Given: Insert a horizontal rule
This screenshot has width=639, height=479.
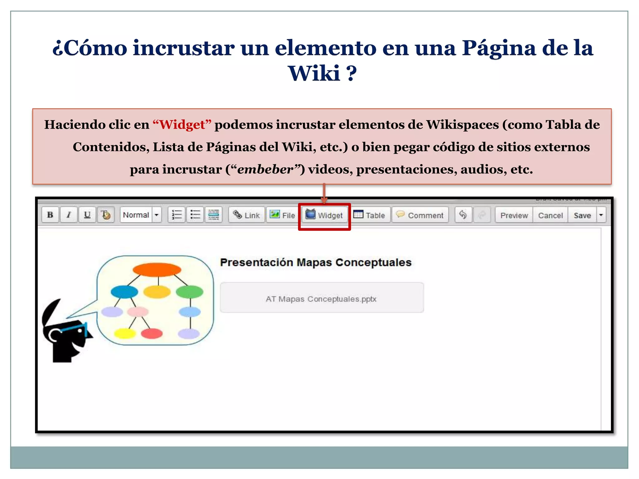Looking at the screenshot, I should click(213, 215).
